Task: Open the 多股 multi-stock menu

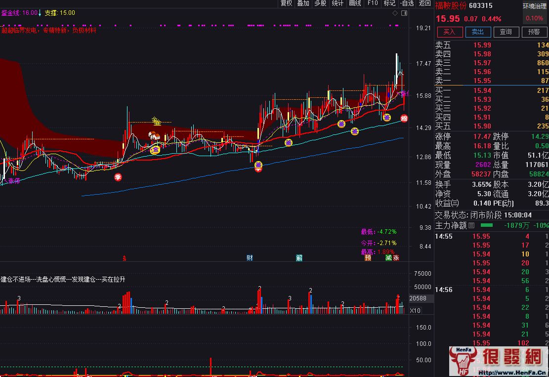Action: tap(320, 3)
